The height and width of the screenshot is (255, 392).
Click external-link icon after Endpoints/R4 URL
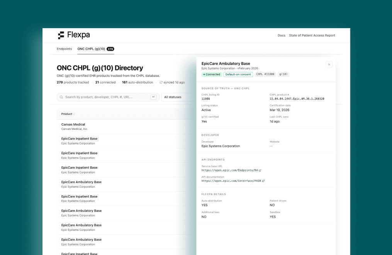260,171
